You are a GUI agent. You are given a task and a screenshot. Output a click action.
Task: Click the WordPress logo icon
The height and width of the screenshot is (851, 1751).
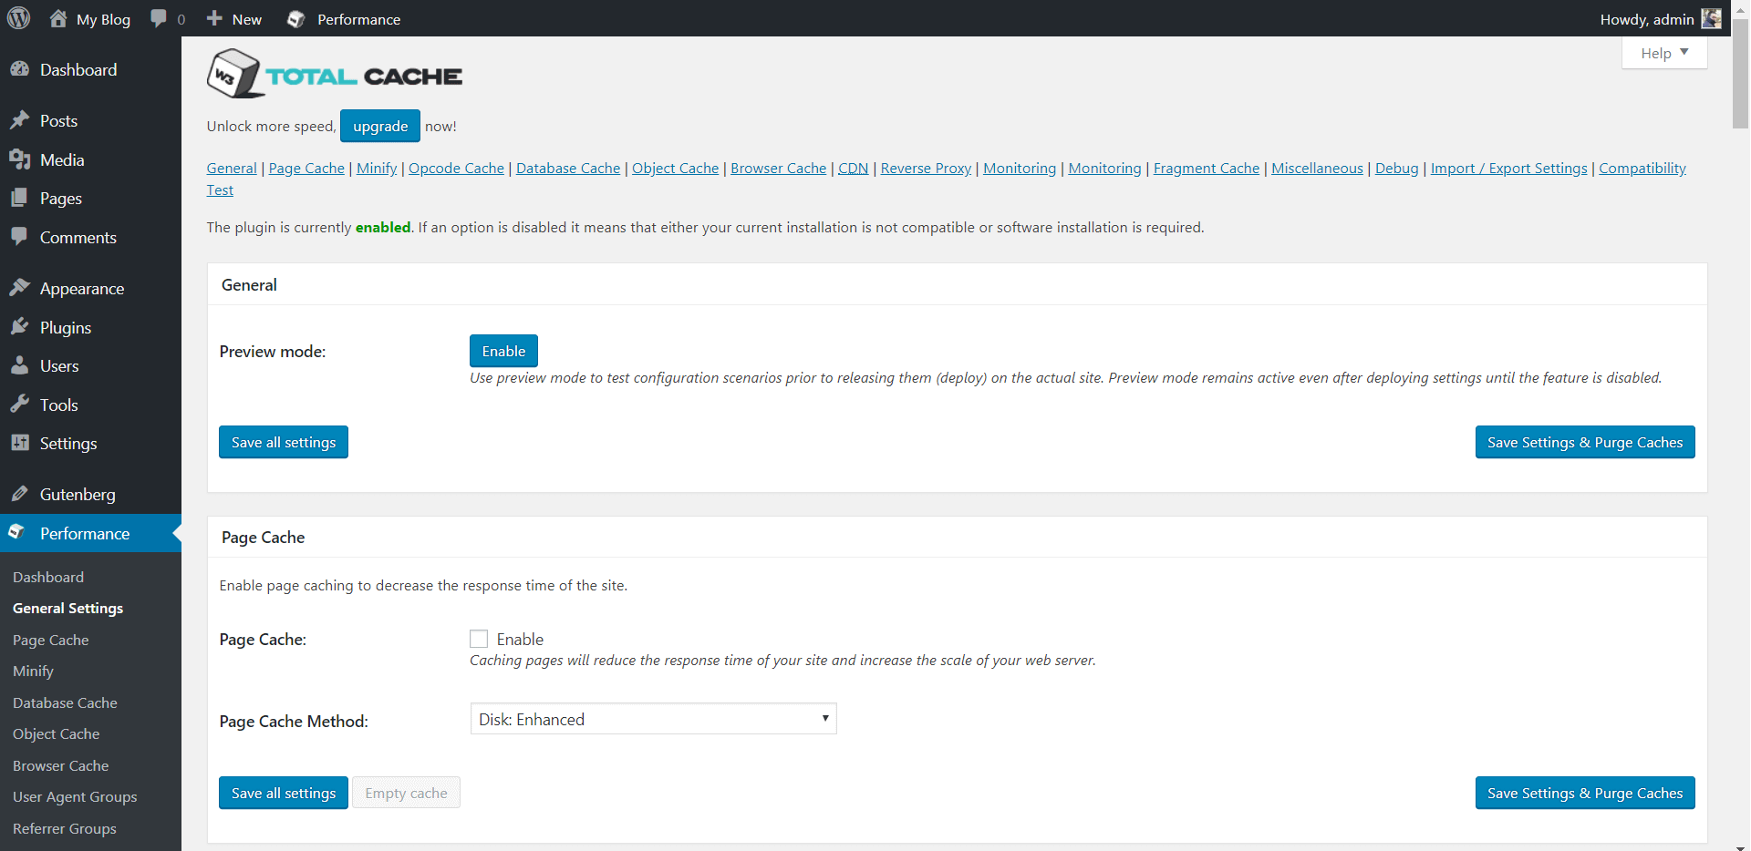pos(18,18)
